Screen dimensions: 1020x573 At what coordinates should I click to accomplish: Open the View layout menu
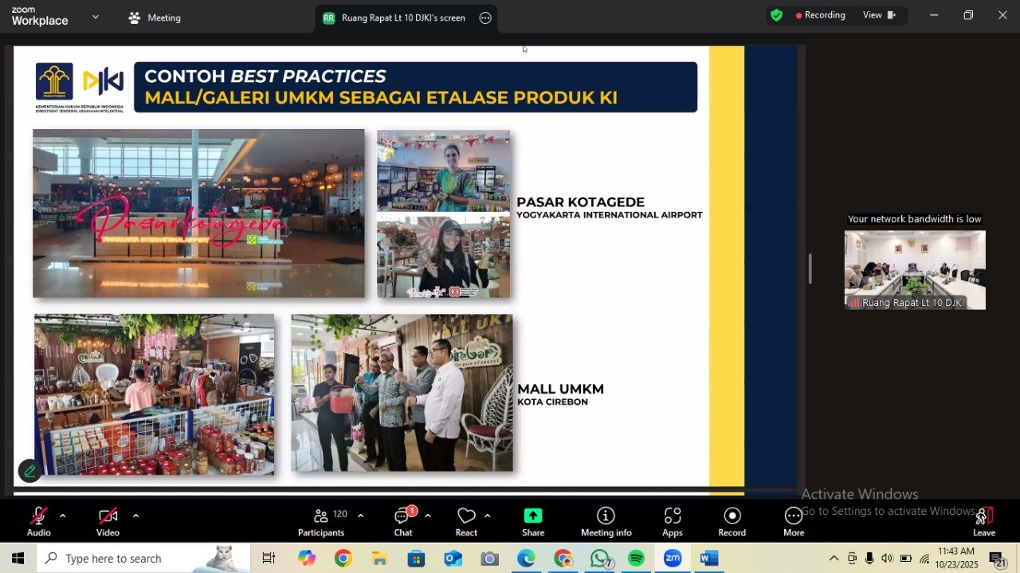click(x=879, y=15)
